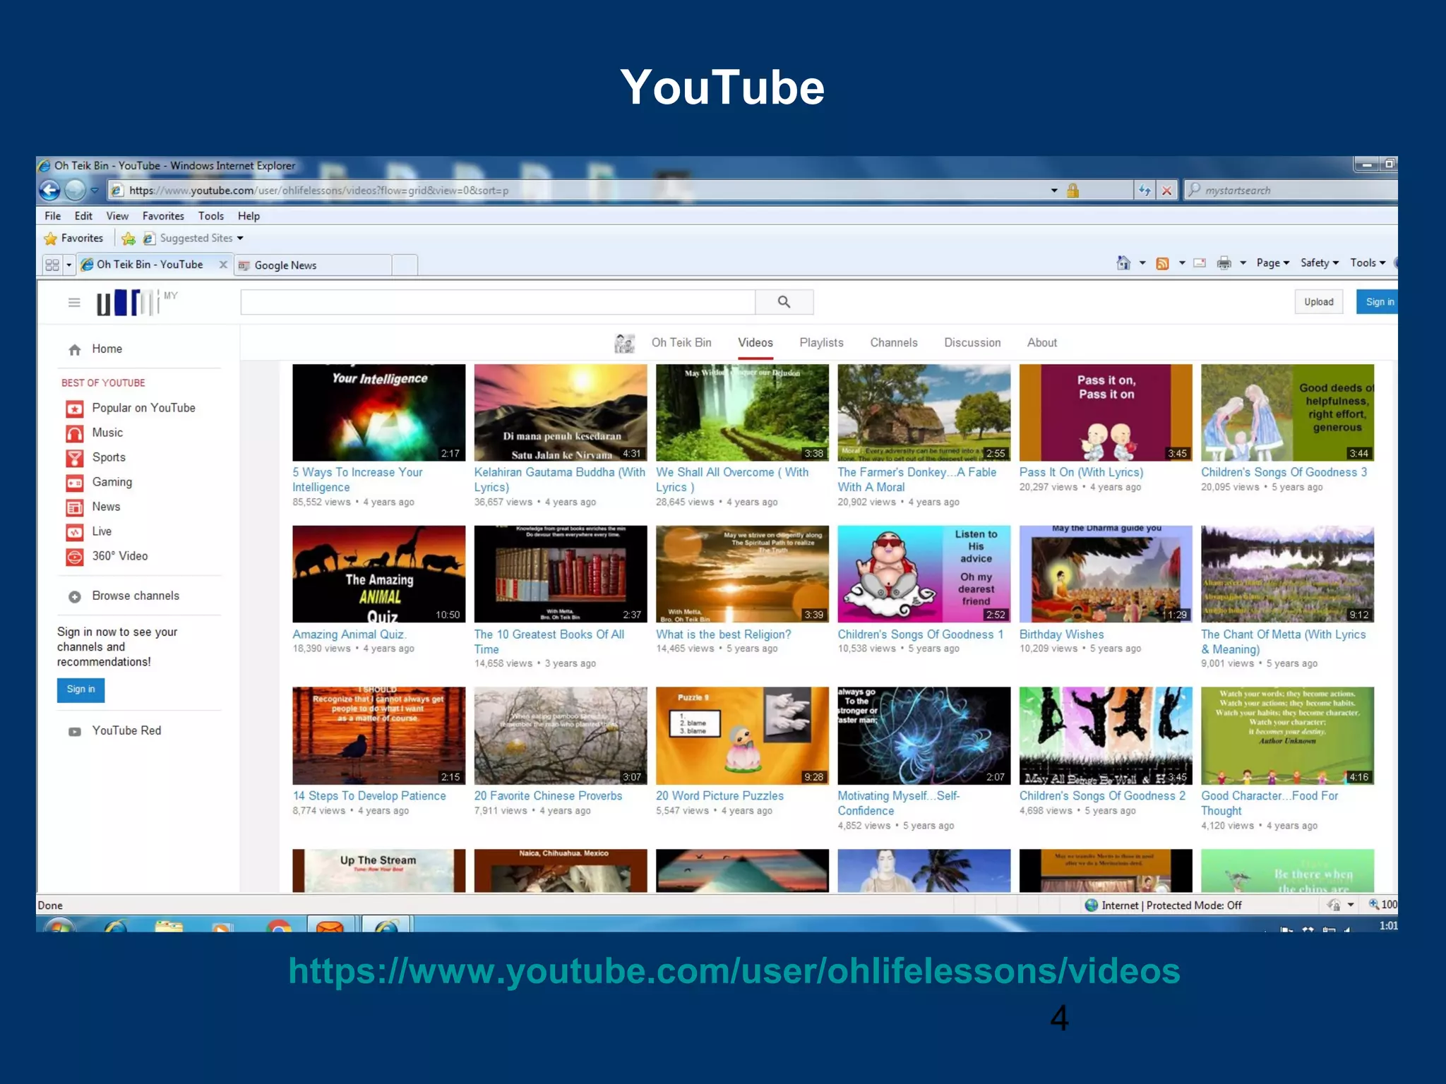The height and width of the screenshot is (1084, 1446).
Task: Click the Music headphones icon
Action: coord(75,433)
